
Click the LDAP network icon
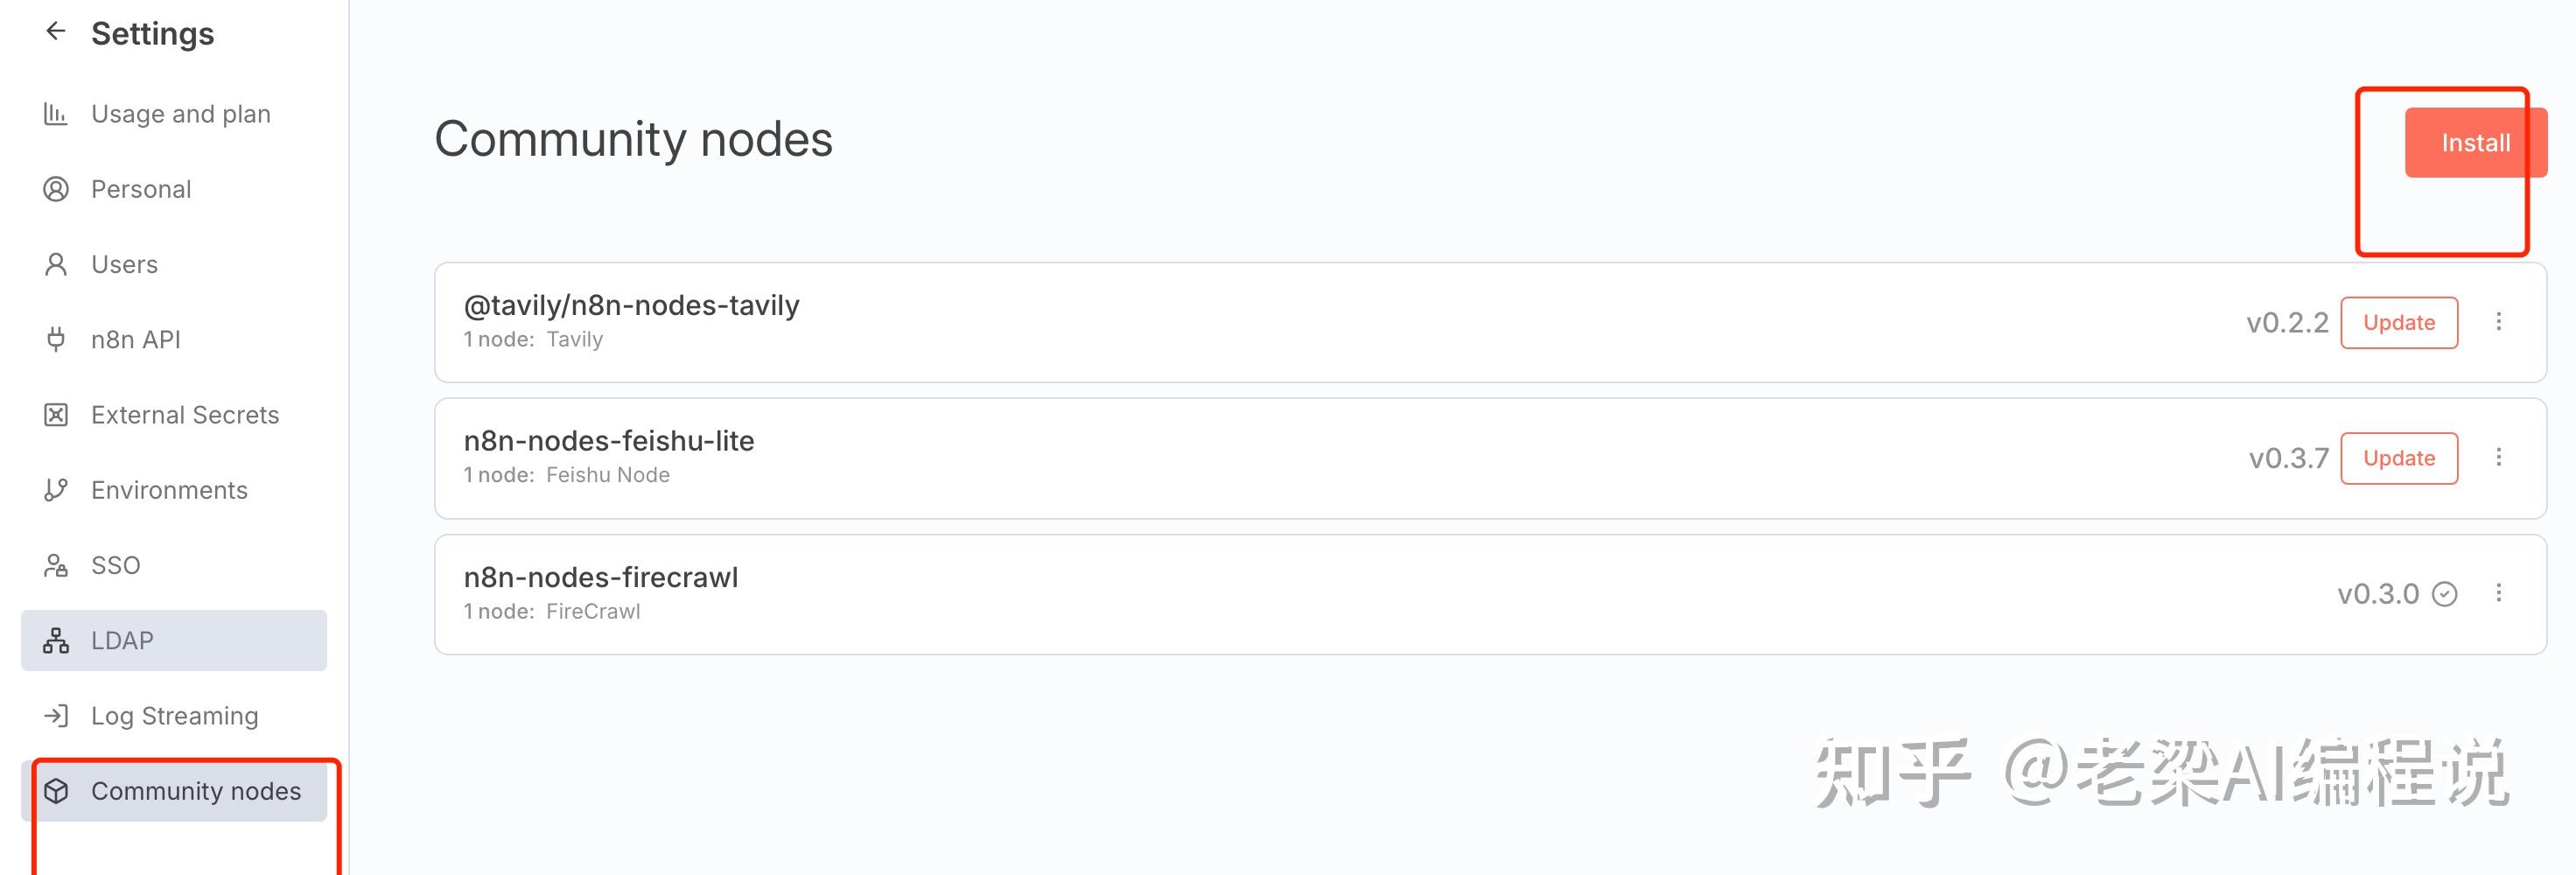56,641
